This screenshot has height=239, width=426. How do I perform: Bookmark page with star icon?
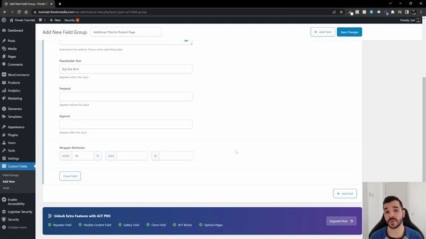click(341, 12)
